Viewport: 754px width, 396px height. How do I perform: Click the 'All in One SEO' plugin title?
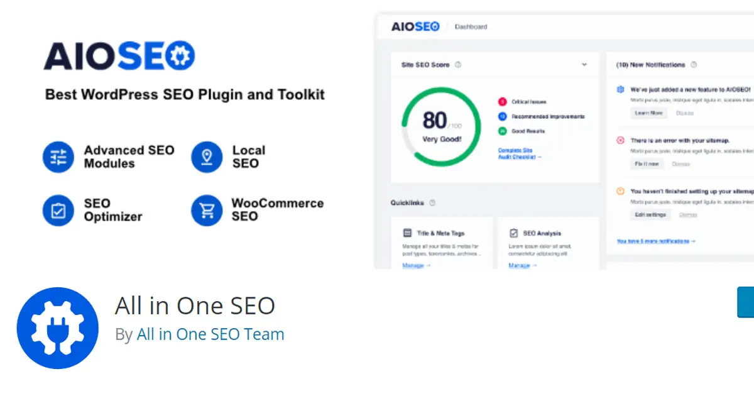tap(195, 306)
